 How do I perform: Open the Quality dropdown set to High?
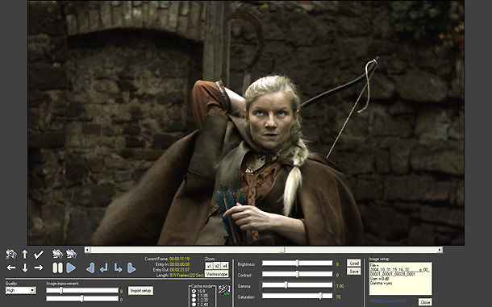21,290
